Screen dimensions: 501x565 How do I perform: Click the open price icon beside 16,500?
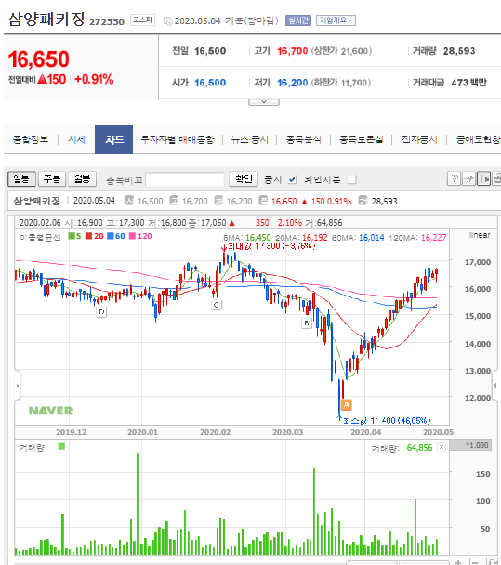pyautogui.click(x=129, y=201)
